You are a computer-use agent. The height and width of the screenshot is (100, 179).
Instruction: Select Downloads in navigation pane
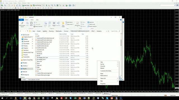[26, 41]
